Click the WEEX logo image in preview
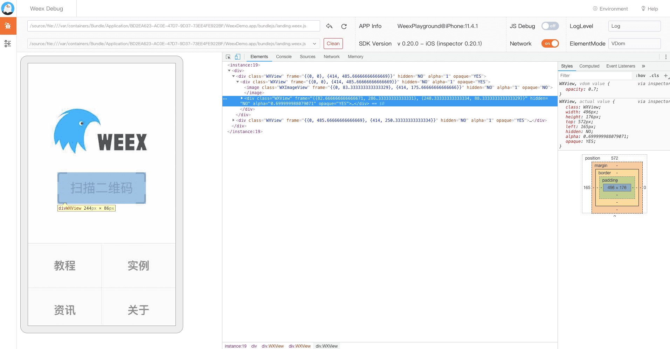The height and width of the screenshot is (349, 670). pos(101,131)
